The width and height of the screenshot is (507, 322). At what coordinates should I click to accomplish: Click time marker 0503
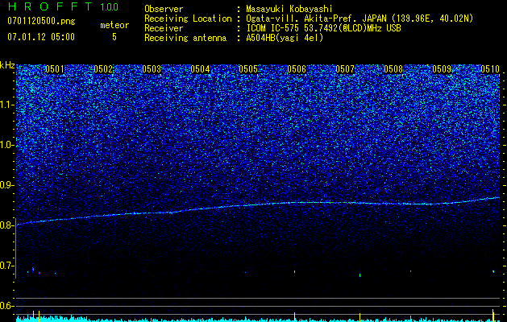tap(152, 69)
